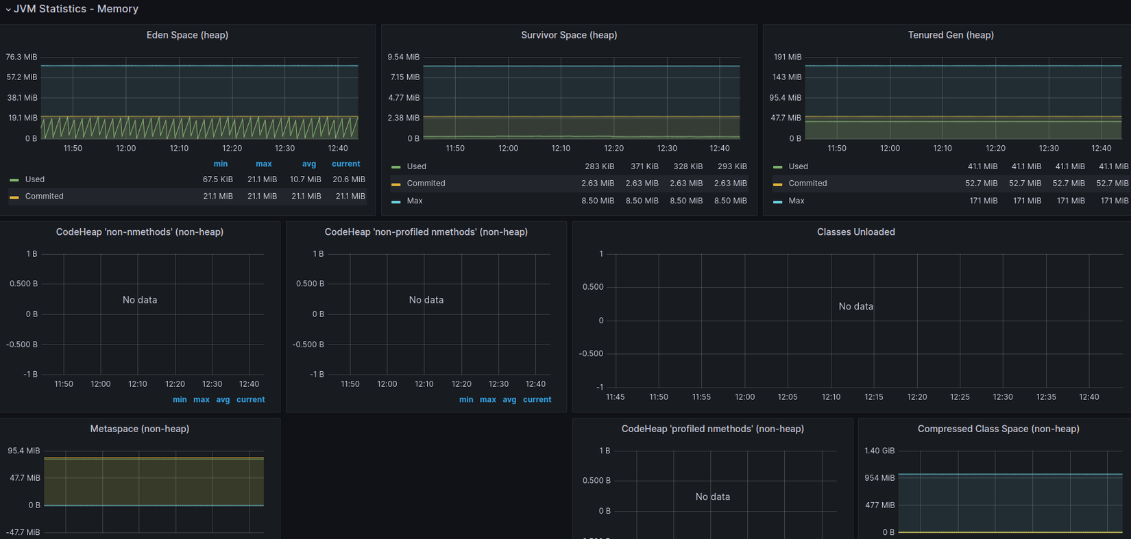Click the CodeHeap 'profiled nmethods' panel title
The height and width of the screenshot is (539, 1131).
712,429
